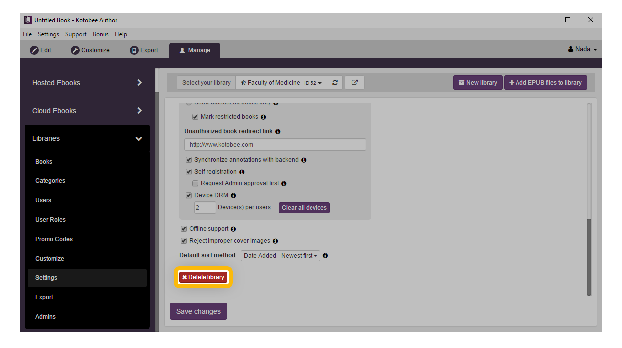Image resolution: width=622 pixels, height=348 pixels.
Task: Select Settings under Libraries sidebar
Action: (87, 278)
